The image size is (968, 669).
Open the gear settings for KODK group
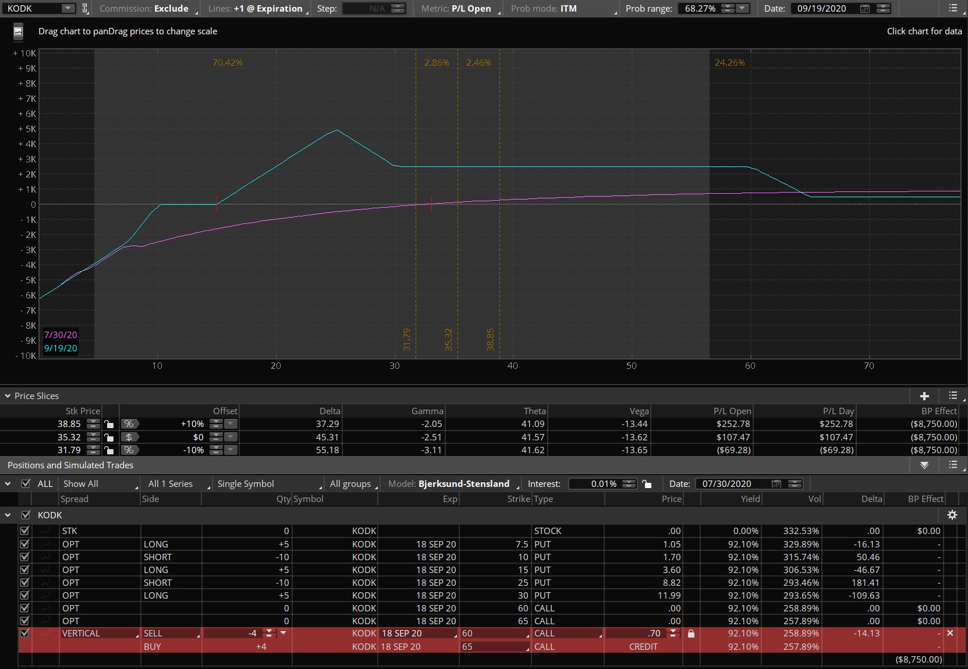coord(952,515)
